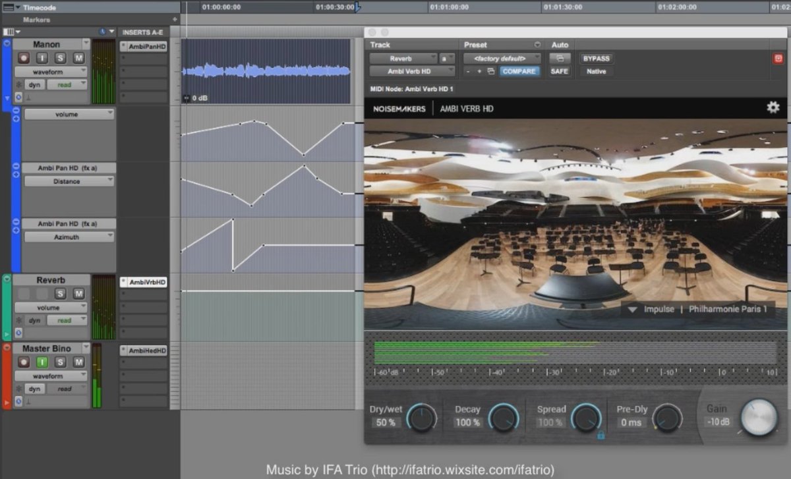
Task: Click 01:00:30:00 on the timecode ruler
Action: click(x=335, y=7)
